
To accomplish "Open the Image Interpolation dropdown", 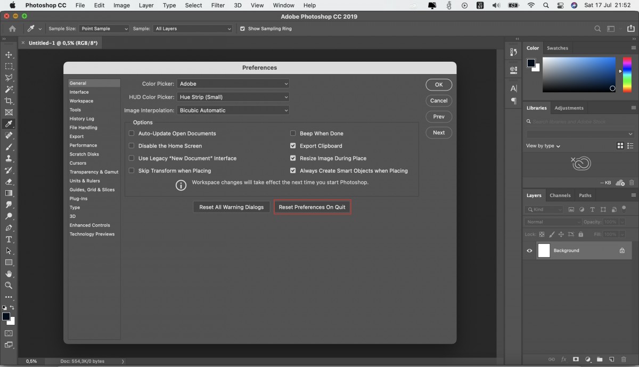I will click(x=233, y=110).
